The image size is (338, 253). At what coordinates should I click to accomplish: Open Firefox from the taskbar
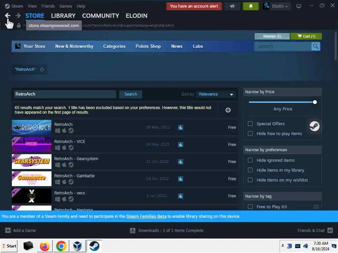(45, 246)
